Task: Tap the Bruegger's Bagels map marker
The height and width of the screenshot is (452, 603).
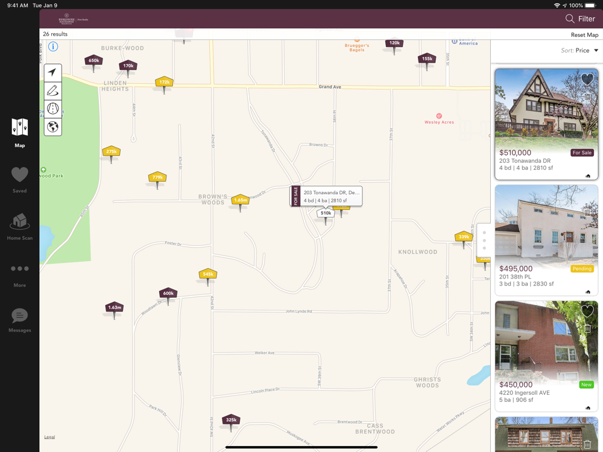Action: coord(357,45)
